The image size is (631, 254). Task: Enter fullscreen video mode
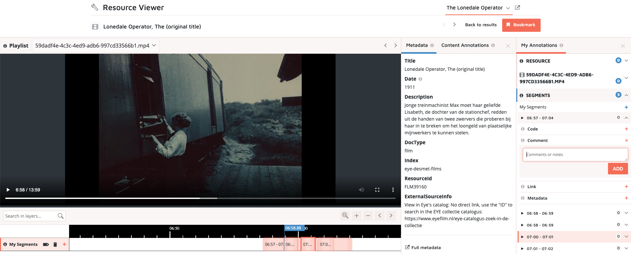[377, 190]
